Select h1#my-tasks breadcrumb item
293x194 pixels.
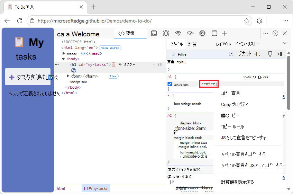pyautogui.click(x=96, y=188)
